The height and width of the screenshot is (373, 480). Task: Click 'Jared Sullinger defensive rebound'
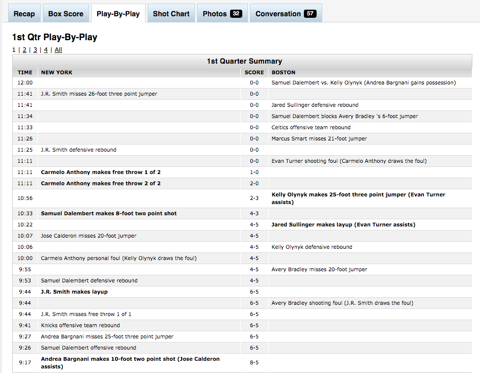point(315,105)
